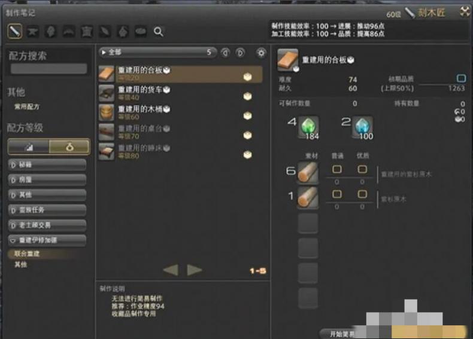Select the Carpenter saw class icon
Image resolution: width=473 pixels, height=339 pixels.
pyautogui.click(x=15, y=31)
